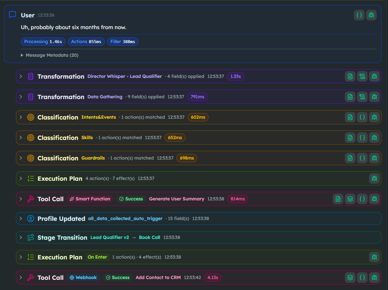View JSON braces for Generate User Summary
Viewport: 388px width, 290px height.
coord(362,199)
